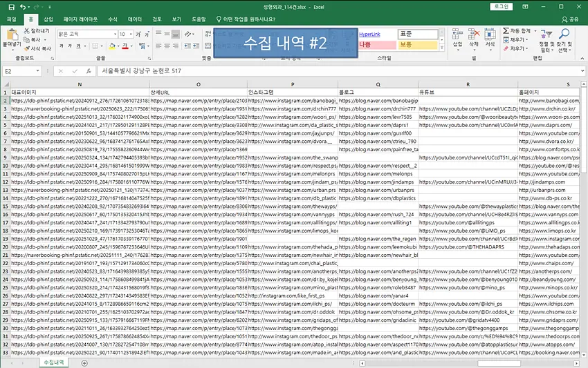
Task: Apply the red font color
Action: (x=125, y=46)
